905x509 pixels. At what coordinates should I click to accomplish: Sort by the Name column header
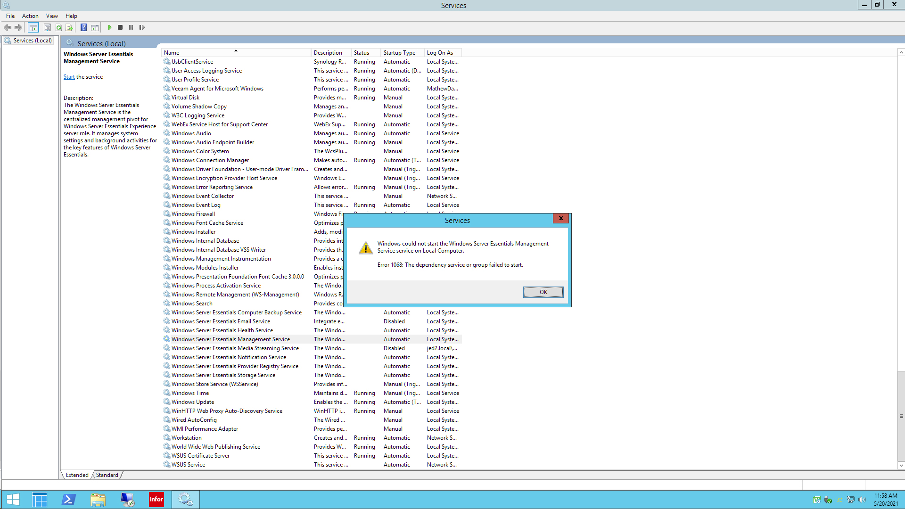click(236, 53)
